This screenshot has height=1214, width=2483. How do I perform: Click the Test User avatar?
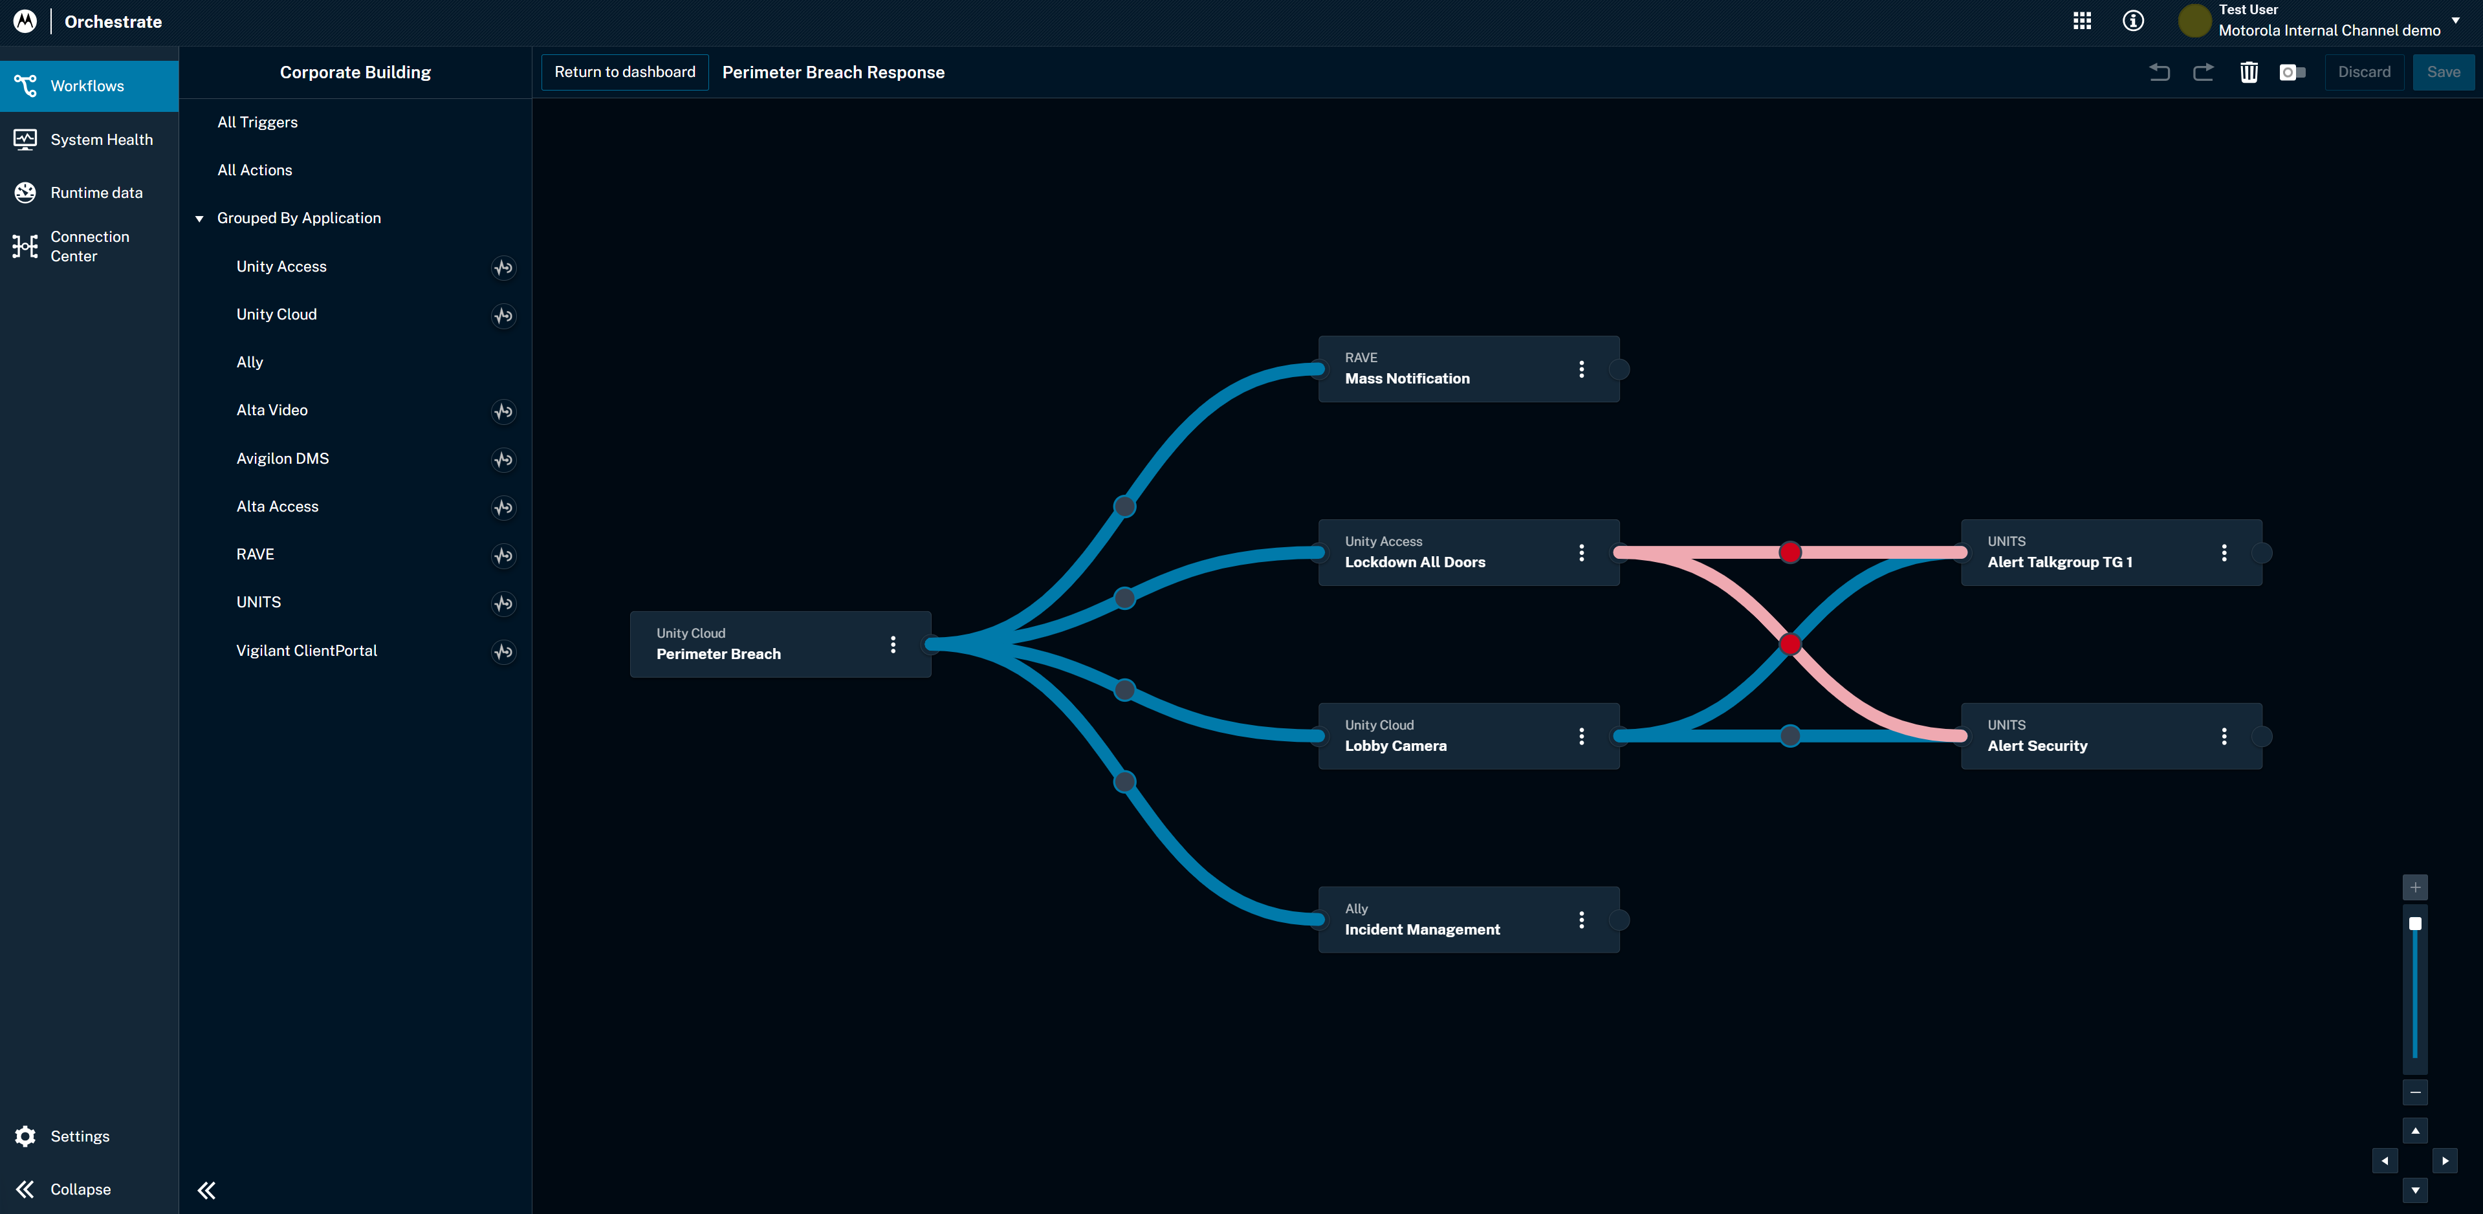(2194, 21)
